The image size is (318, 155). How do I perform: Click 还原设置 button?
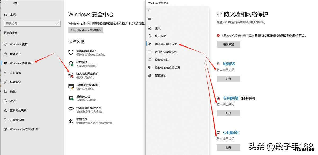pyautogui.click(x=228, y=44)
